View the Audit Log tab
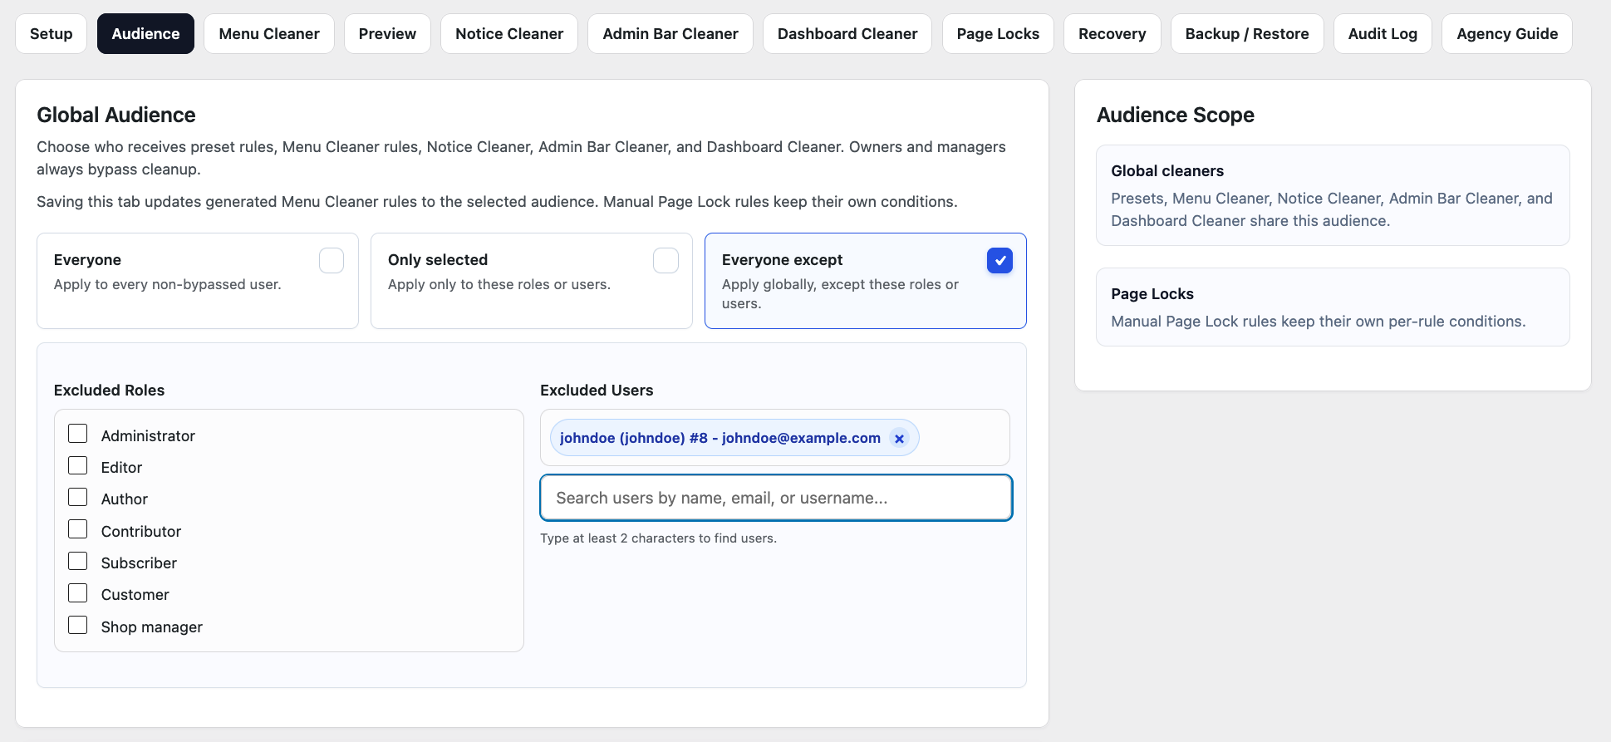 1383,34
